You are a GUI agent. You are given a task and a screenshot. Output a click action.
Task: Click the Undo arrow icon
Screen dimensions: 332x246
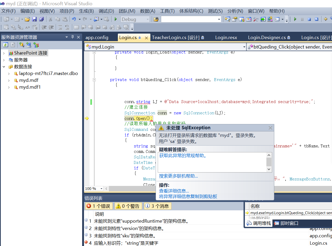74,19
